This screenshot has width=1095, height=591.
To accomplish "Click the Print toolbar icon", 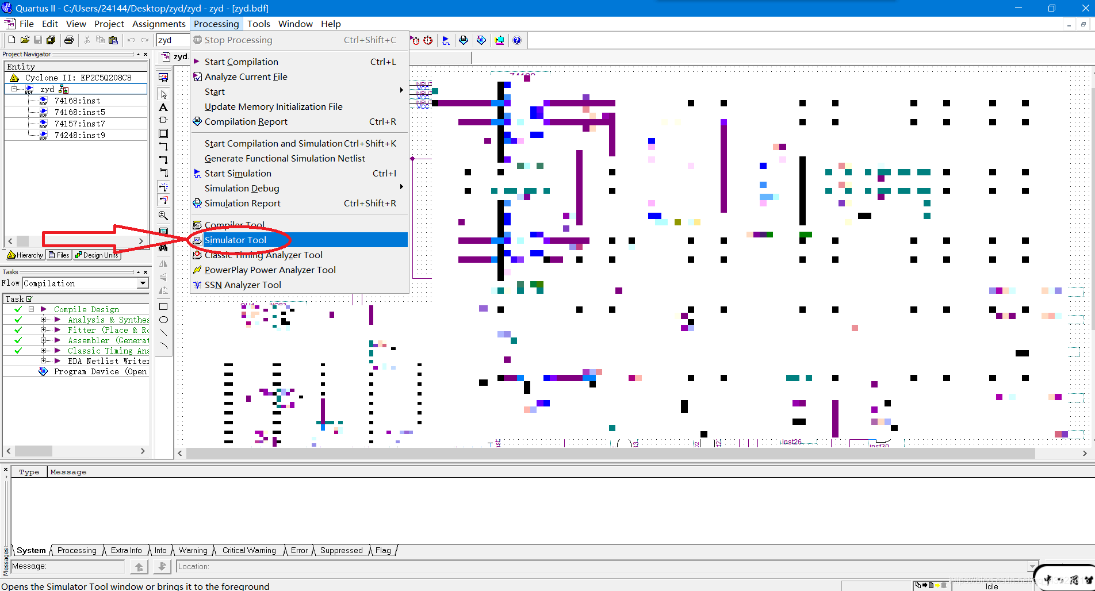I will (69, 40).
